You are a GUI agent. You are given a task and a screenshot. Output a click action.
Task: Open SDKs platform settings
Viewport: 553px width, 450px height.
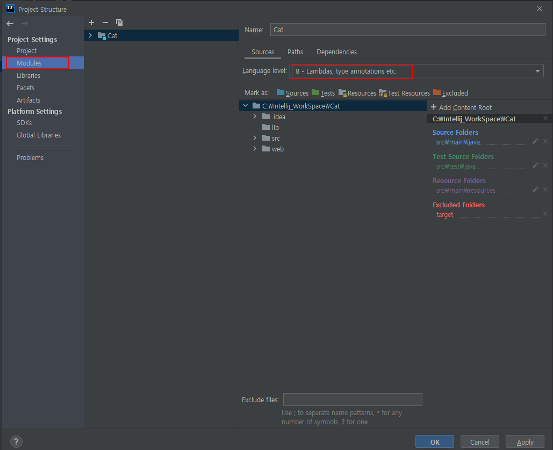24,122
